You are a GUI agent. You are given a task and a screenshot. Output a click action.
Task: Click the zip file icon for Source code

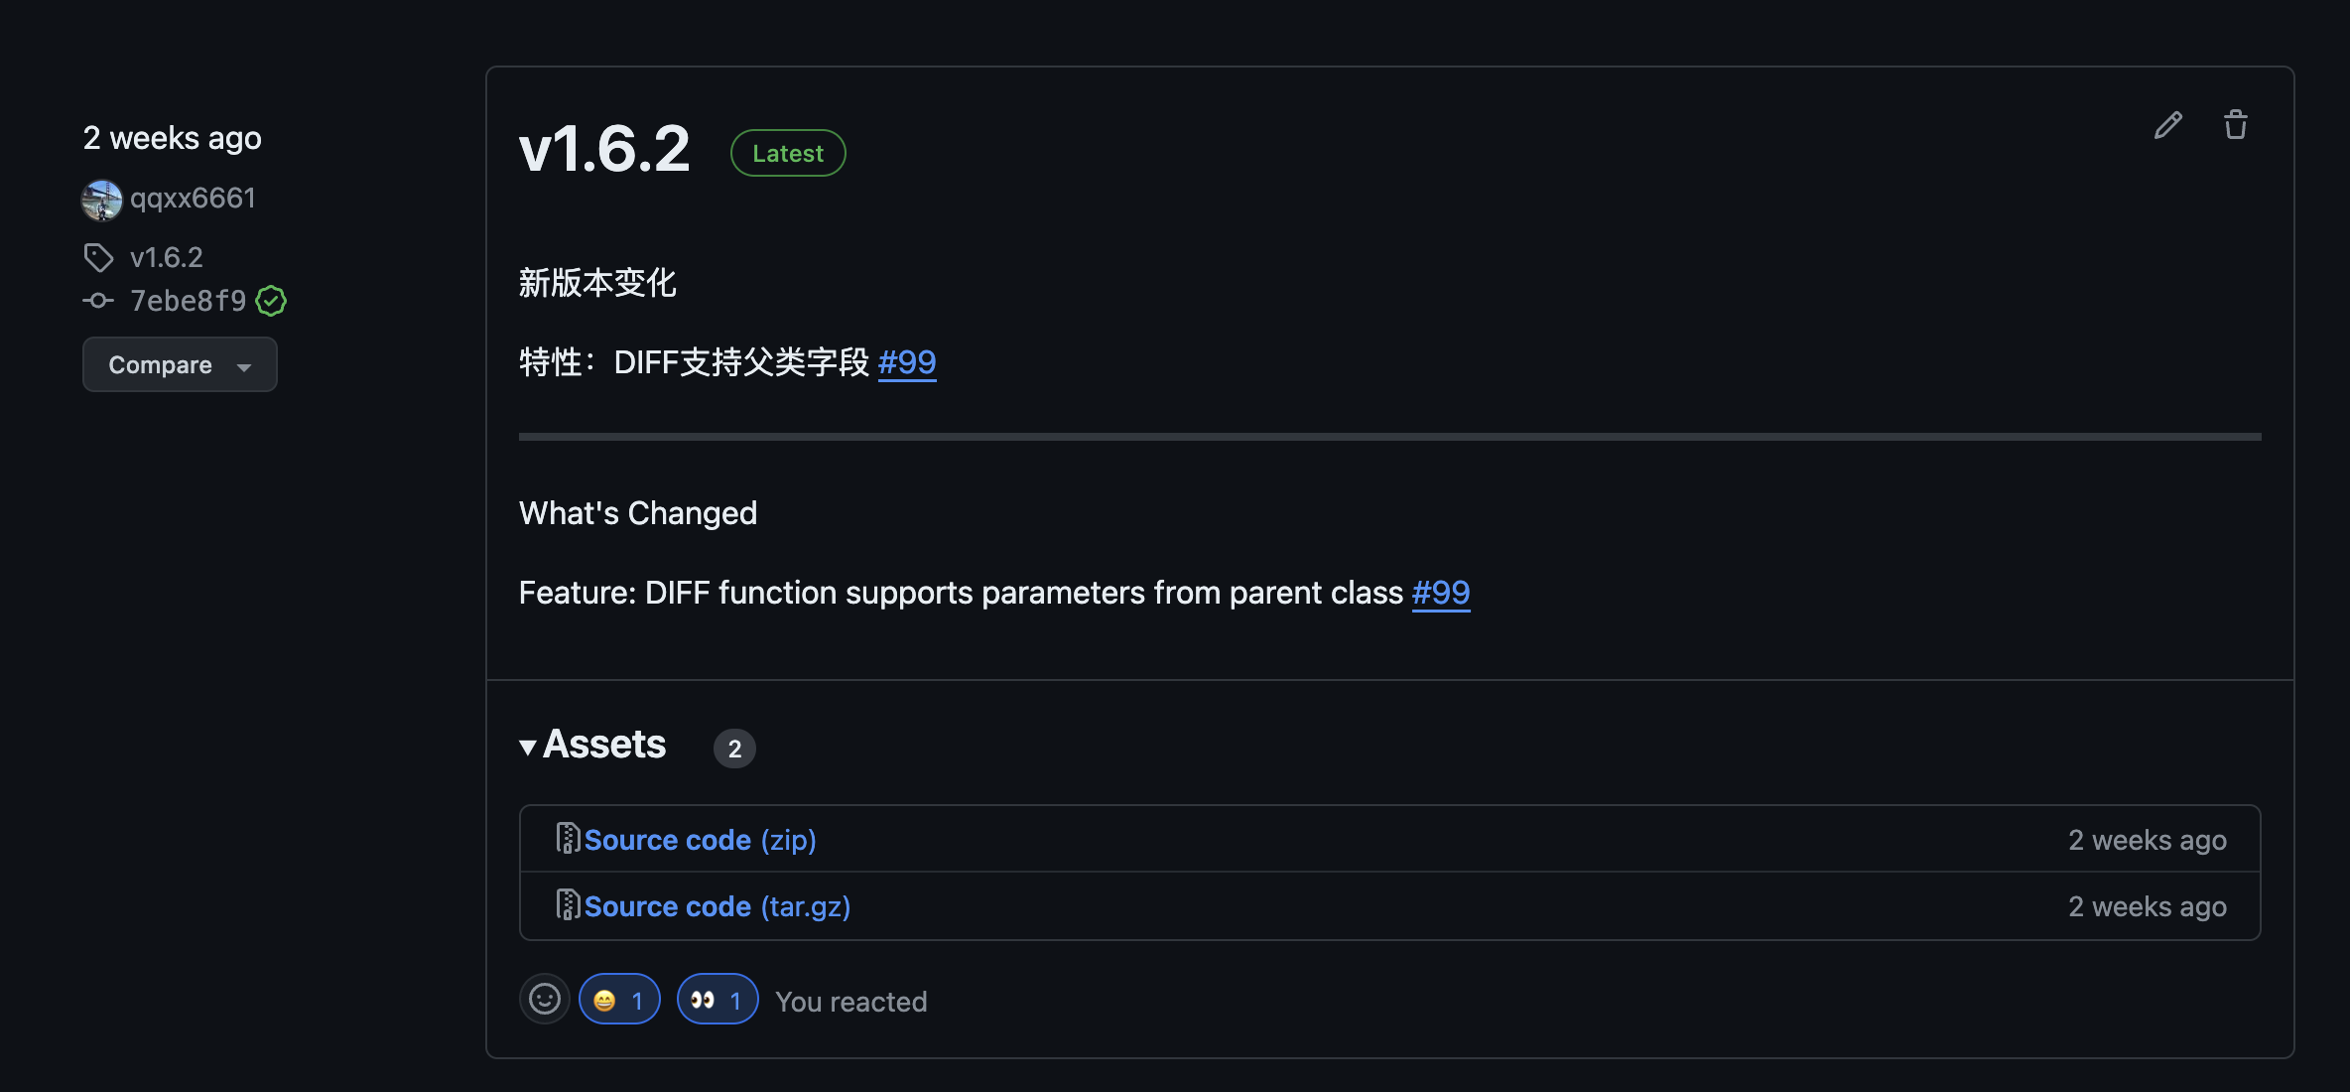point(568,839)
